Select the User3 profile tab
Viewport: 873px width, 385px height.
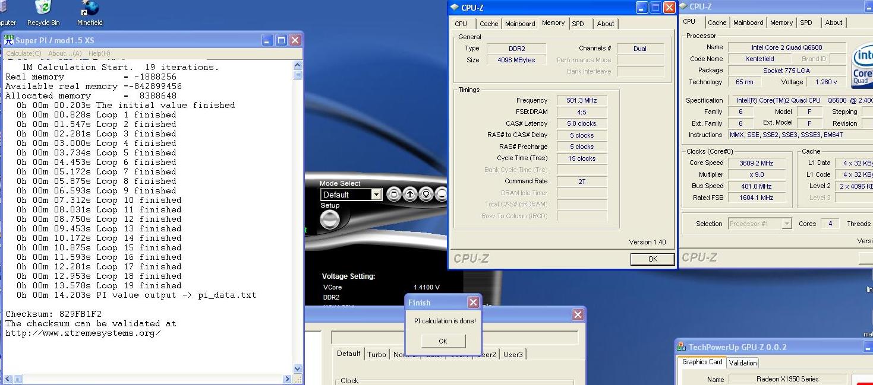(513, 355)
